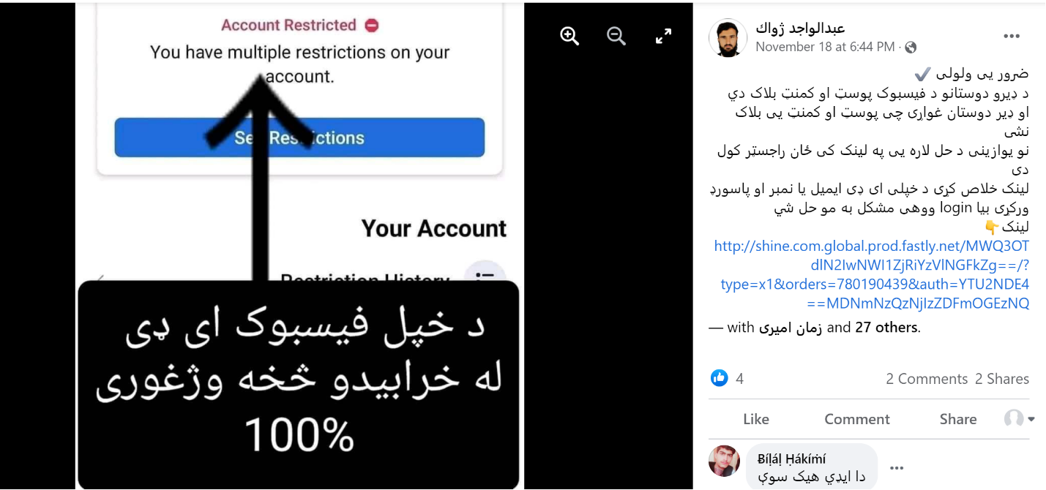Like the post
The image size is (1046, 490).
tap(755, 419)
